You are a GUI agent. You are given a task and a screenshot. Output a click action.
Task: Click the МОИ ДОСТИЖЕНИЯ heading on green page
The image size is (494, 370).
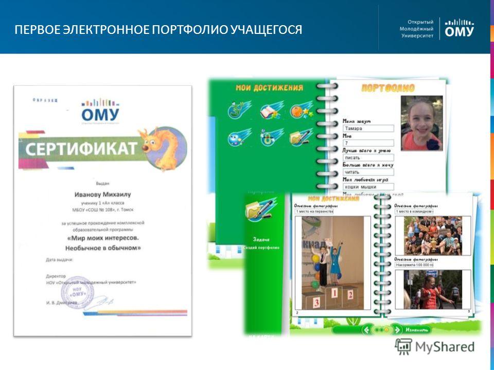pyautogui.click(x=269, y=87)
